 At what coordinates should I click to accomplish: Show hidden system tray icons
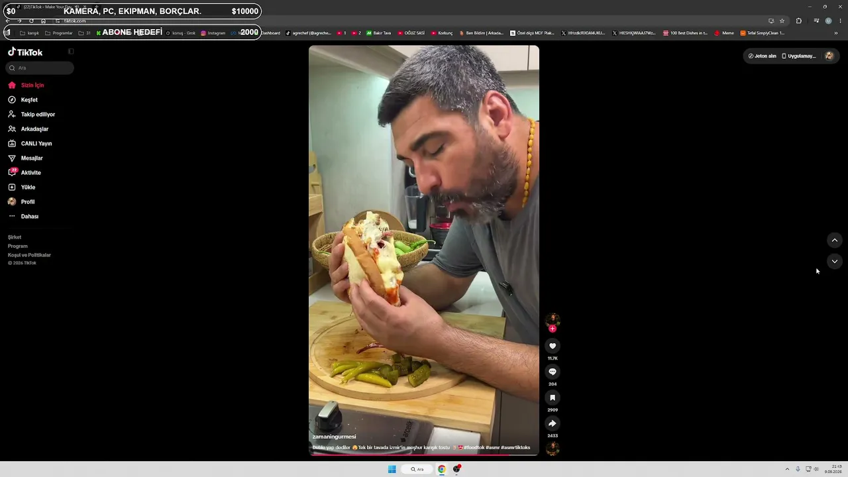click(787, 469)
